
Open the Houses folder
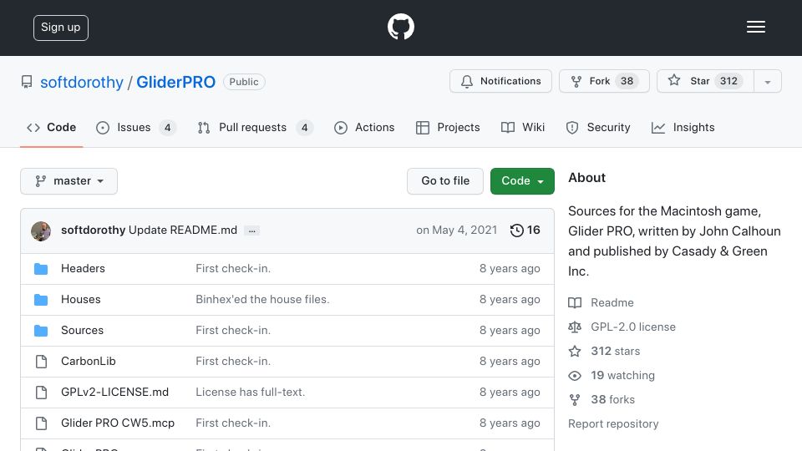tap(81, 300)
